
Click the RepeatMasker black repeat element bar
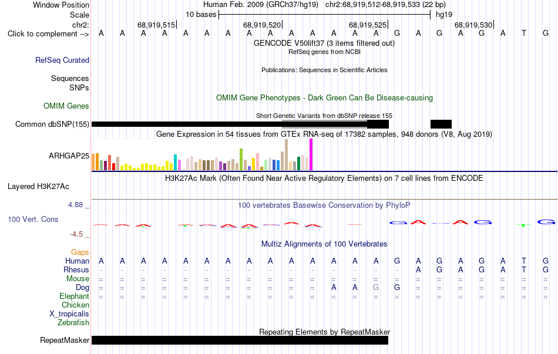coord(240,340)
